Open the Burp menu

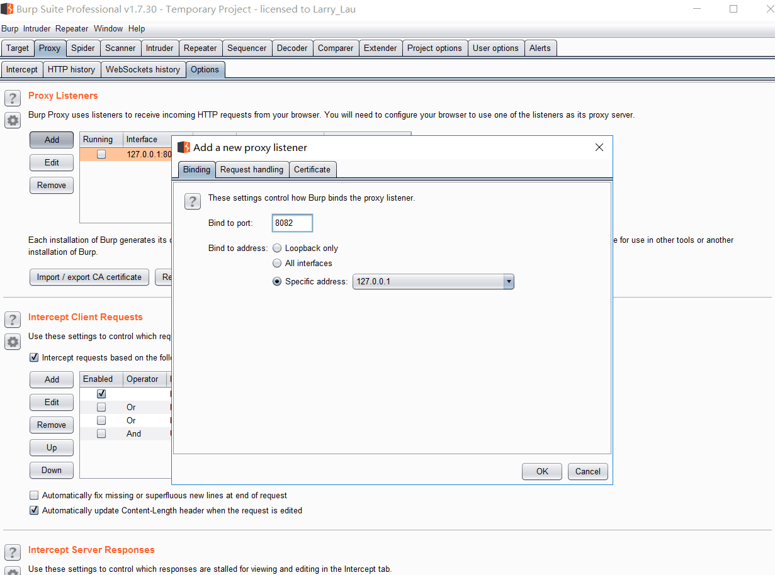pyautogui.click(x=10, y=28)
